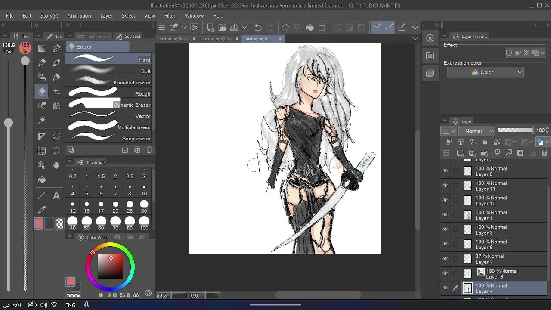This screenshot has width=551, height=310.
Task: Click the Delete layer trash icon
Action: [x=545, y=153]
